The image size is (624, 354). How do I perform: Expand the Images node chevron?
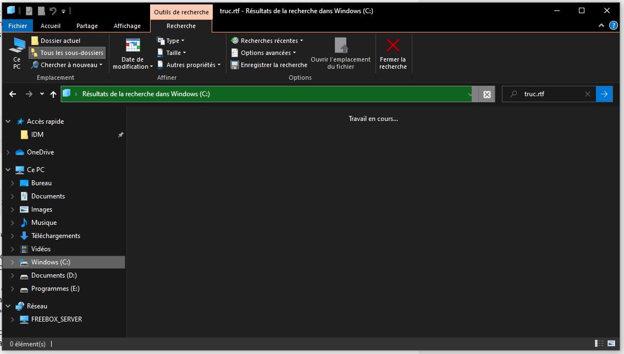(x=12, y=209)
